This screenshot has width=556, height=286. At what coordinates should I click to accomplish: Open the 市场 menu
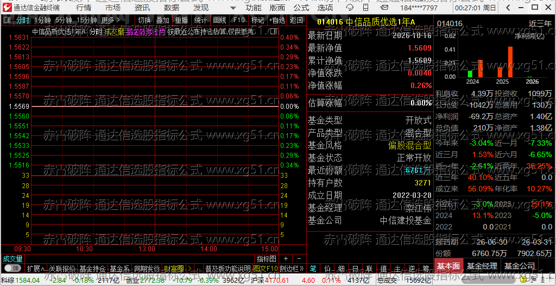point(113,8)
